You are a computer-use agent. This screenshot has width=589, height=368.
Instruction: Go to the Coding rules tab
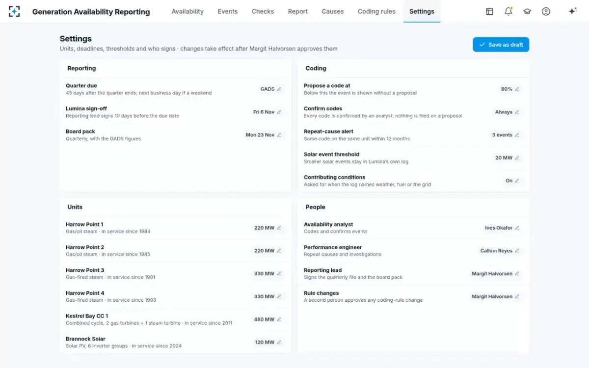click(376, 11)
